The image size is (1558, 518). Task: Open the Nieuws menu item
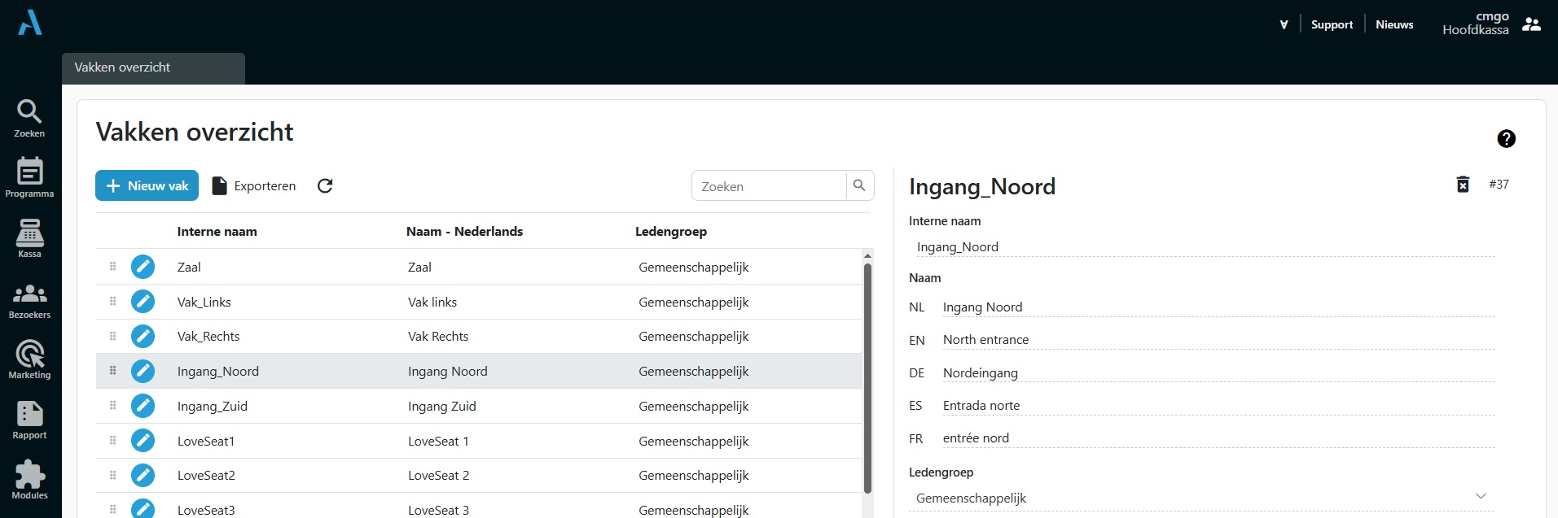coord(1394,24)
